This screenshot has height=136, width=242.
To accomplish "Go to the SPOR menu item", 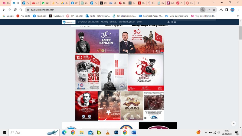I will point(139,22).
